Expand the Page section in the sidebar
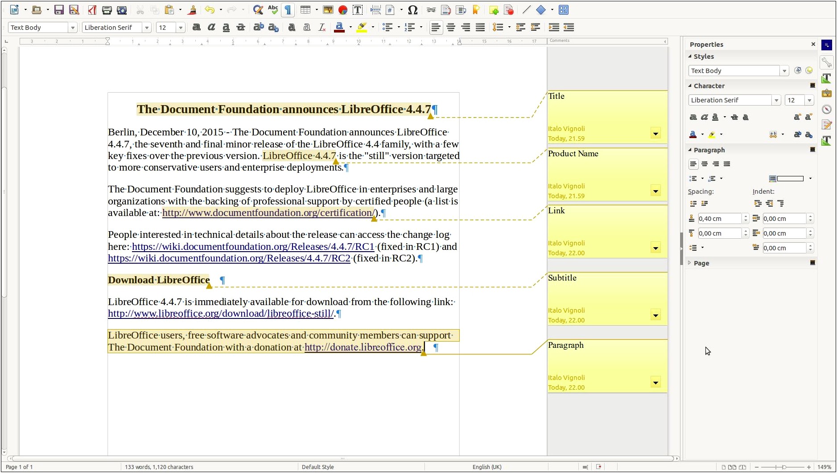837x473 pixels. (690, 263)
